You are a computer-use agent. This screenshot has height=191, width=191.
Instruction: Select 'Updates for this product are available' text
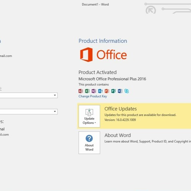(140, 115)
